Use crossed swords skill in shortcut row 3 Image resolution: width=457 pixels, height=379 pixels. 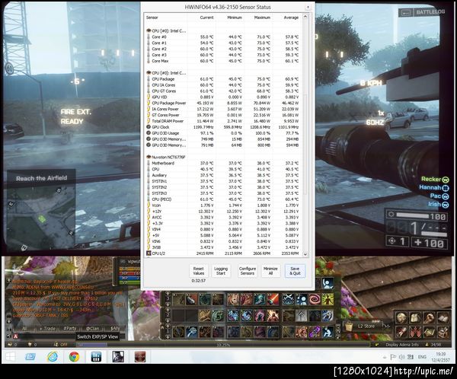tap(288, 300)
